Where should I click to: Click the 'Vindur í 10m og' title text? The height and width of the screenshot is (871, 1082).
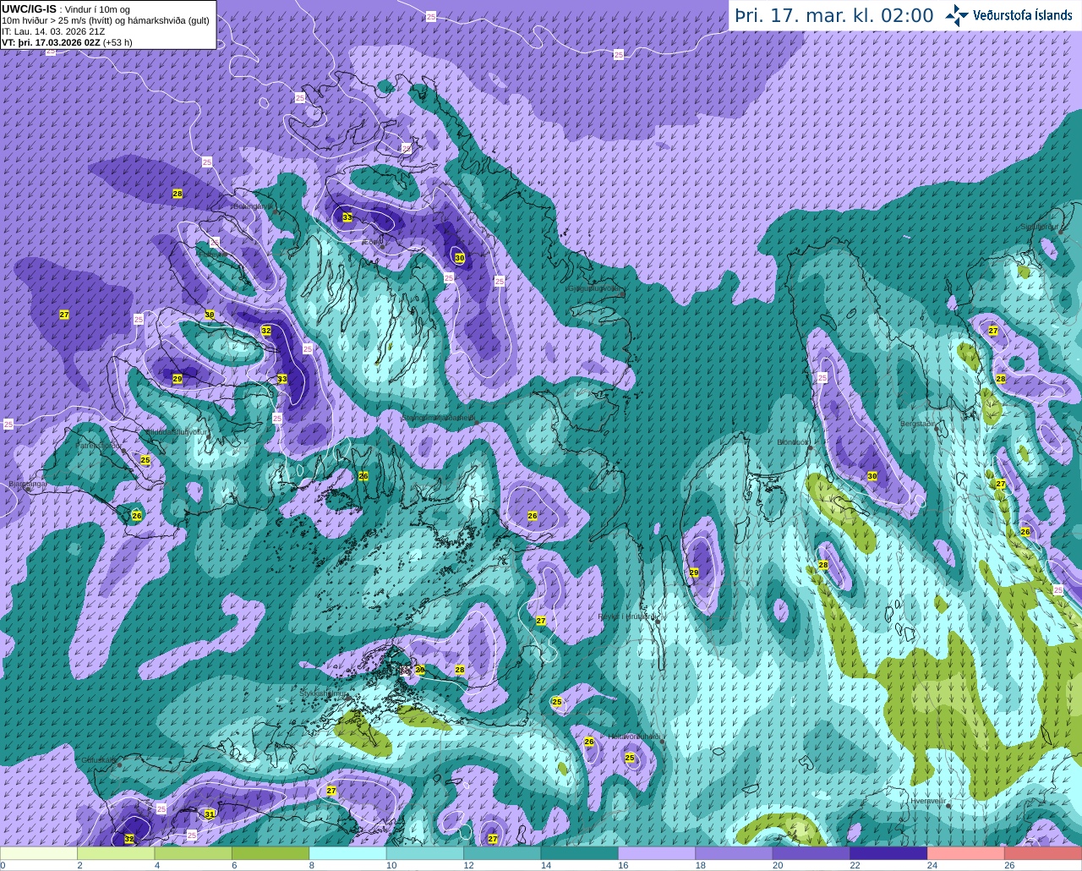97,9
